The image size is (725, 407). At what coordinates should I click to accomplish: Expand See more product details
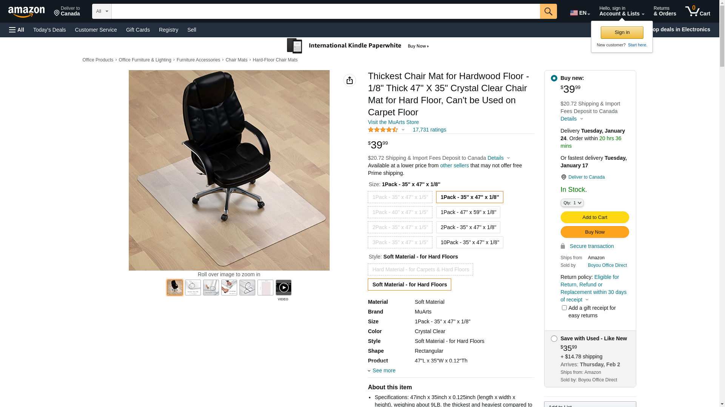click(x=382, y=370)
